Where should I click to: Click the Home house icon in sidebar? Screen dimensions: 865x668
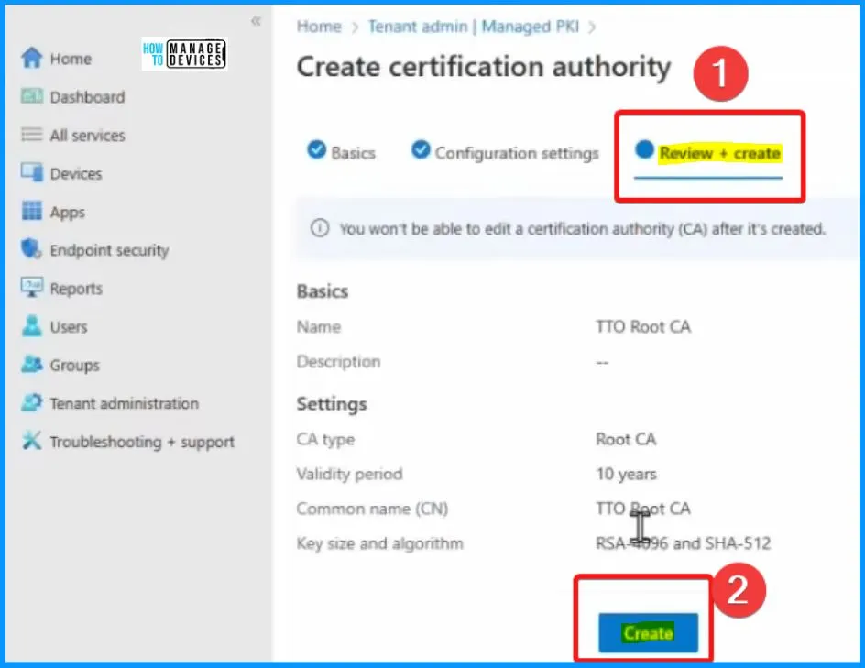(x=31, y=58)
